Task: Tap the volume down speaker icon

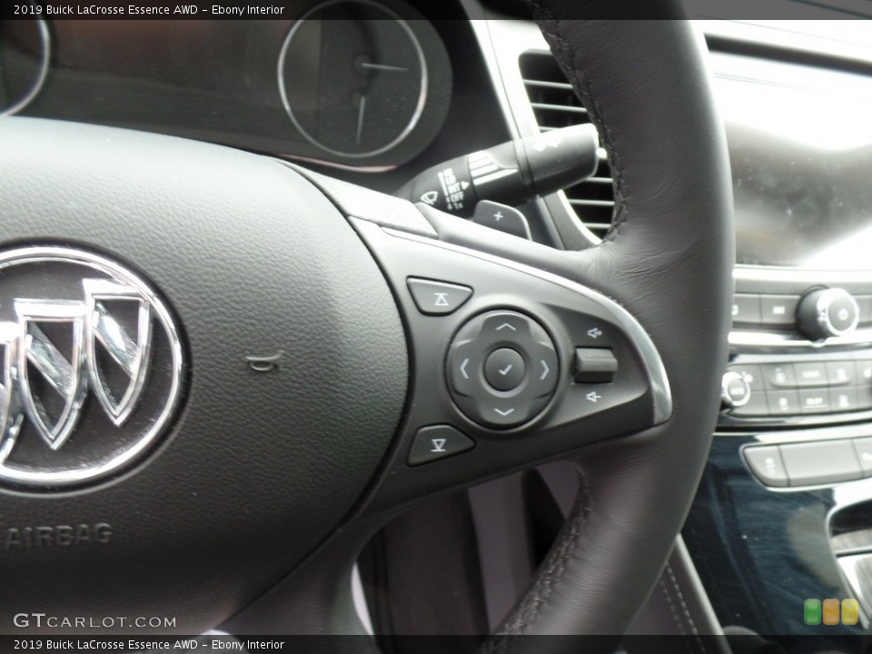Action: pos(593,397)
